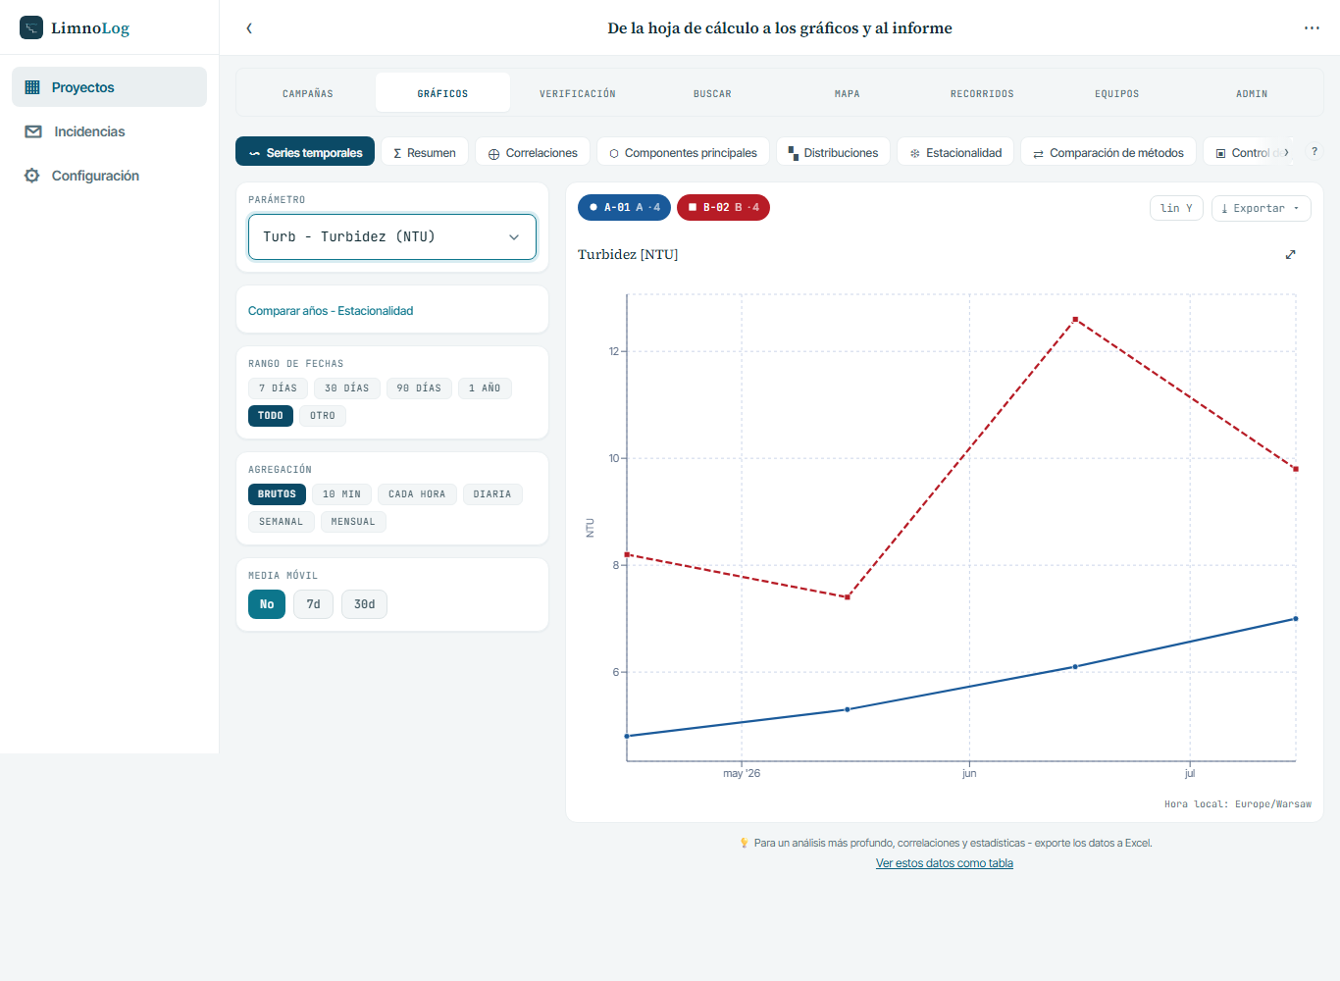Click the help question mark icon

(x=1314, y=151)
